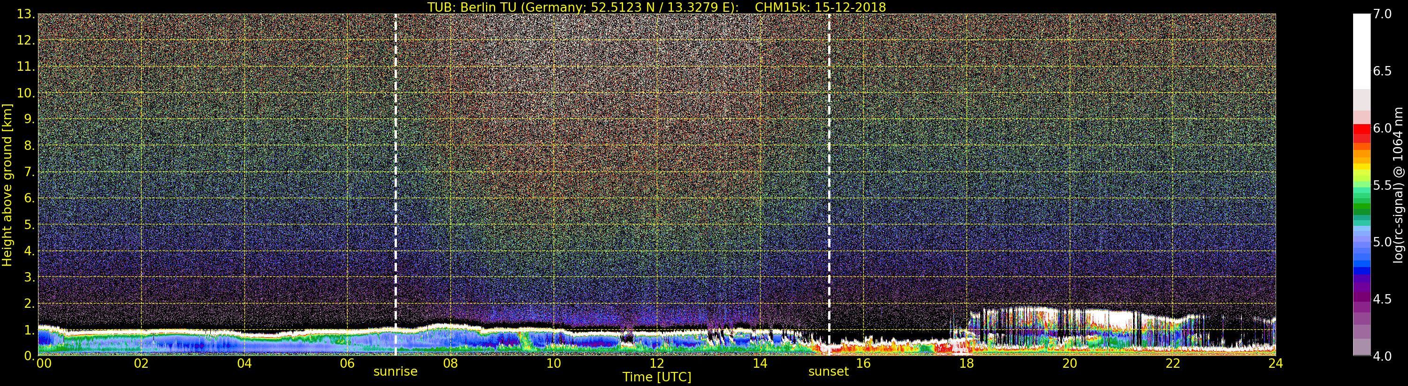The height and width of the screenshot is (386, 1408).
Task: Click the 'sunrise' label below the axis
Action: point(395,372)
